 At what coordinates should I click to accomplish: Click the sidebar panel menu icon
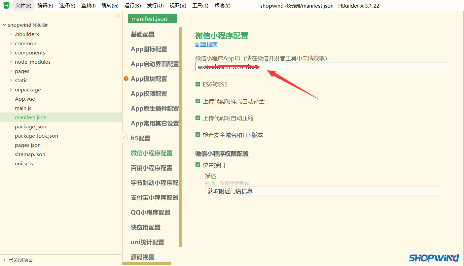coord(118,16)
